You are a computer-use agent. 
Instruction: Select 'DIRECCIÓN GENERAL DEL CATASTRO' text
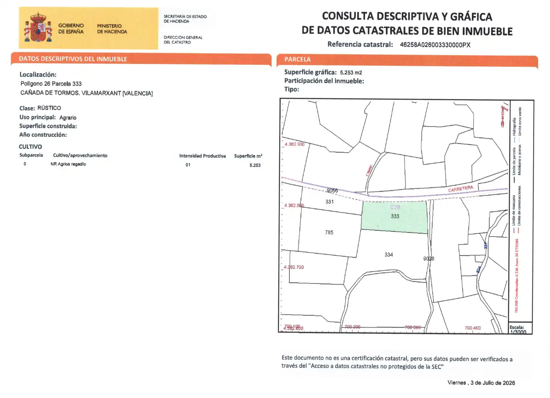(x=183, y=40)
